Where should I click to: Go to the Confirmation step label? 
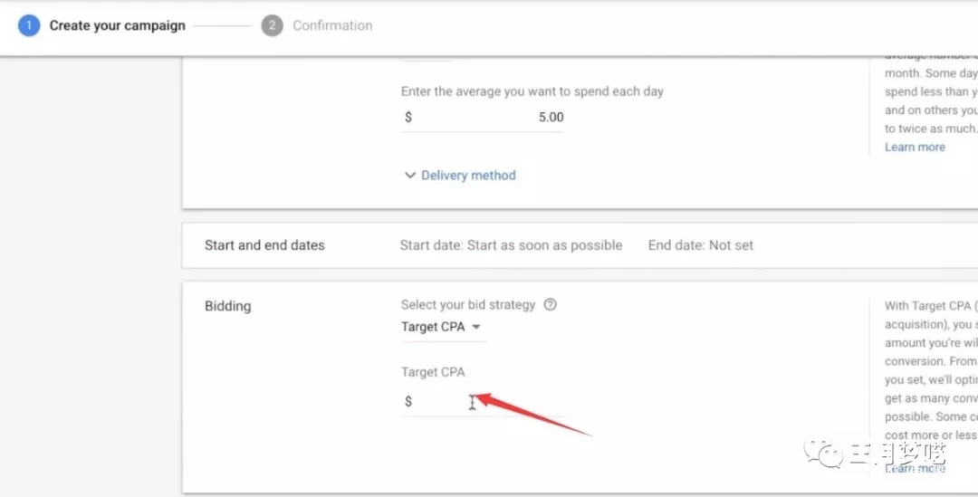tap(332, 25)
